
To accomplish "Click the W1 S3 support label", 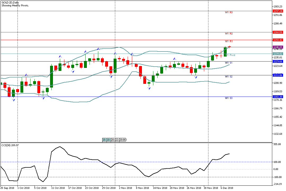I will point(229,98).
